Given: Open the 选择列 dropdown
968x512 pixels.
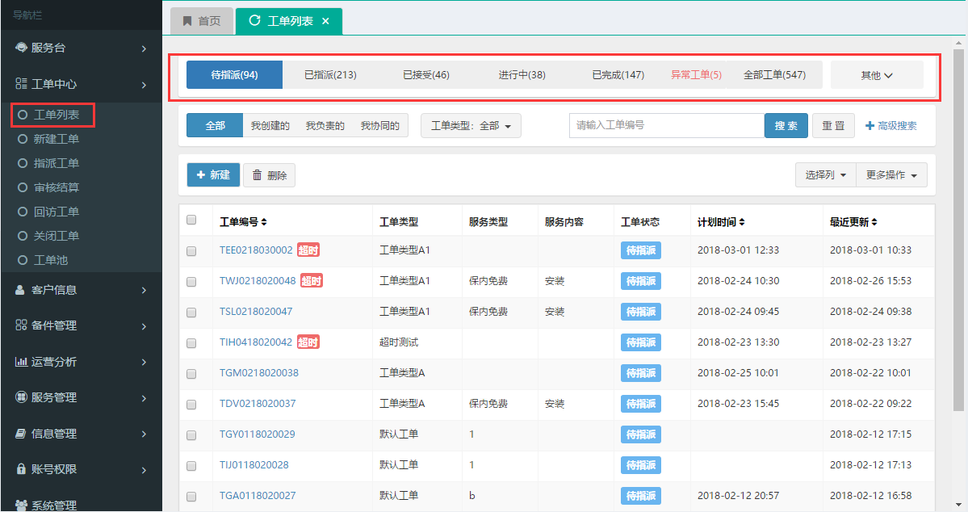Looking at the screenshot, I should point(825,175).
